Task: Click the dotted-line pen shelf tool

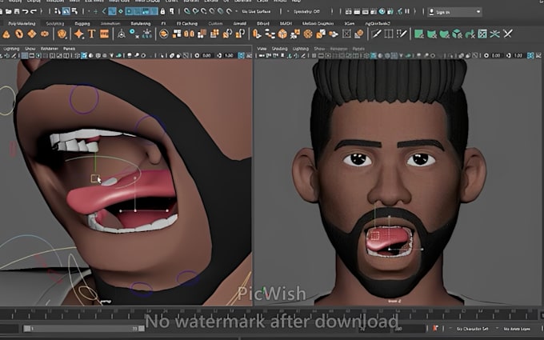Action: 402,34
